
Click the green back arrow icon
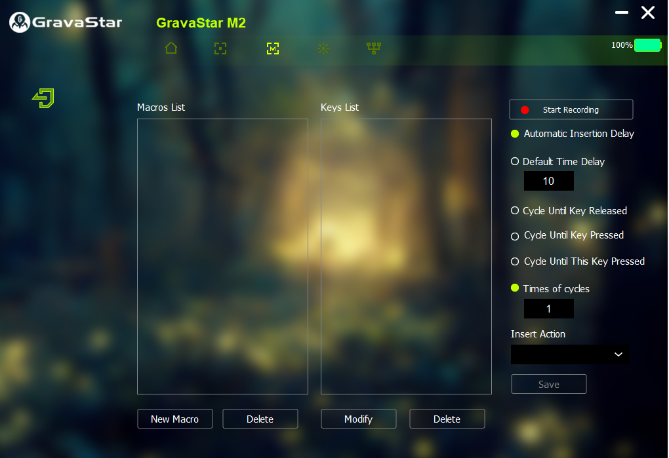click(x=43, y=98)
